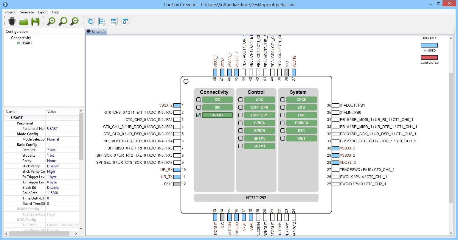The height and width of the screenshot is (240, 458).
Task: Click the pin 25 box for SWDIO / PA13
Action: (336, 184)
